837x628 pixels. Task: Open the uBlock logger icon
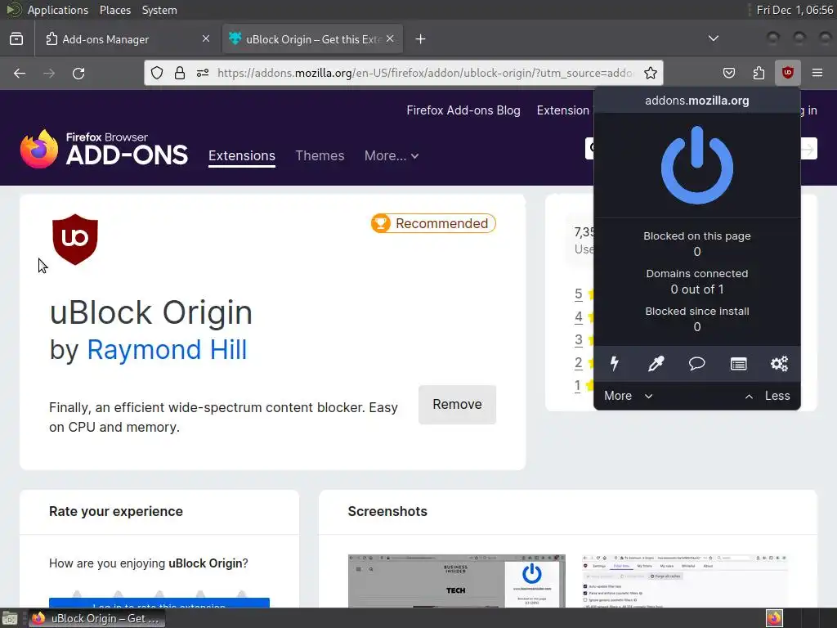tap(738, 364)
